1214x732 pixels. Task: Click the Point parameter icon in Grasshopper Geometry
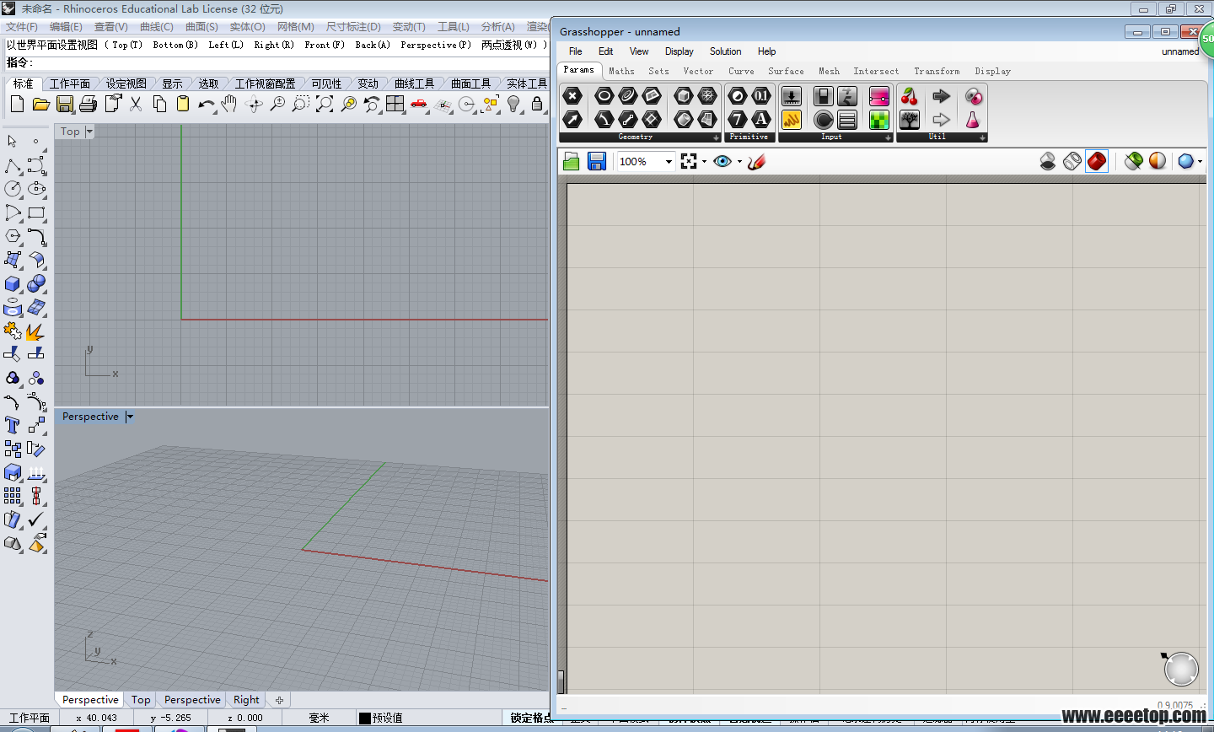coord(572,95)
